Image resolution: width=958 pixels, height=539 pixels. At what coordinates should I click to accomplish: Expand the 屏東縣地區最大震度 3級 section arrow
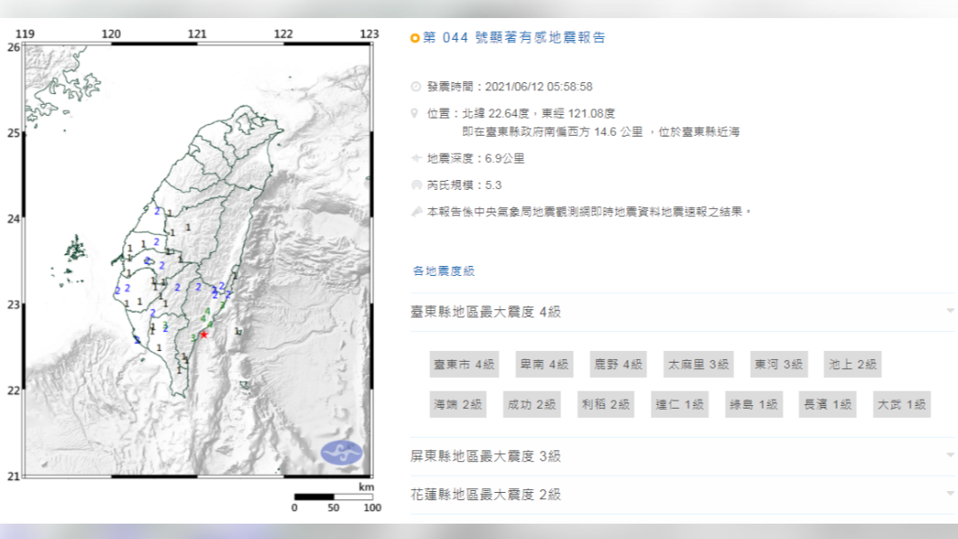click(950, 455)
